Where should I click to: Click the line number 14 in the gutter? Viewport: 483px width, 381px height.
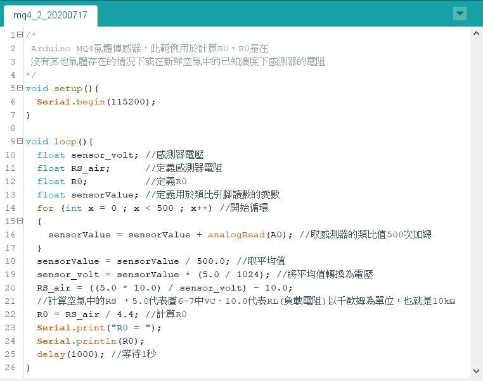click(x=10, y=208)
